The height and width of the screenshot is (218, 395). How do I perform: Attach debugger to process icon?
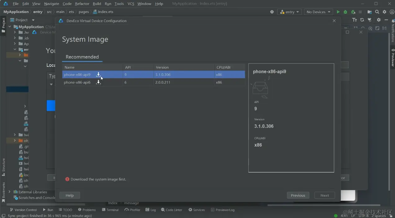353,12
